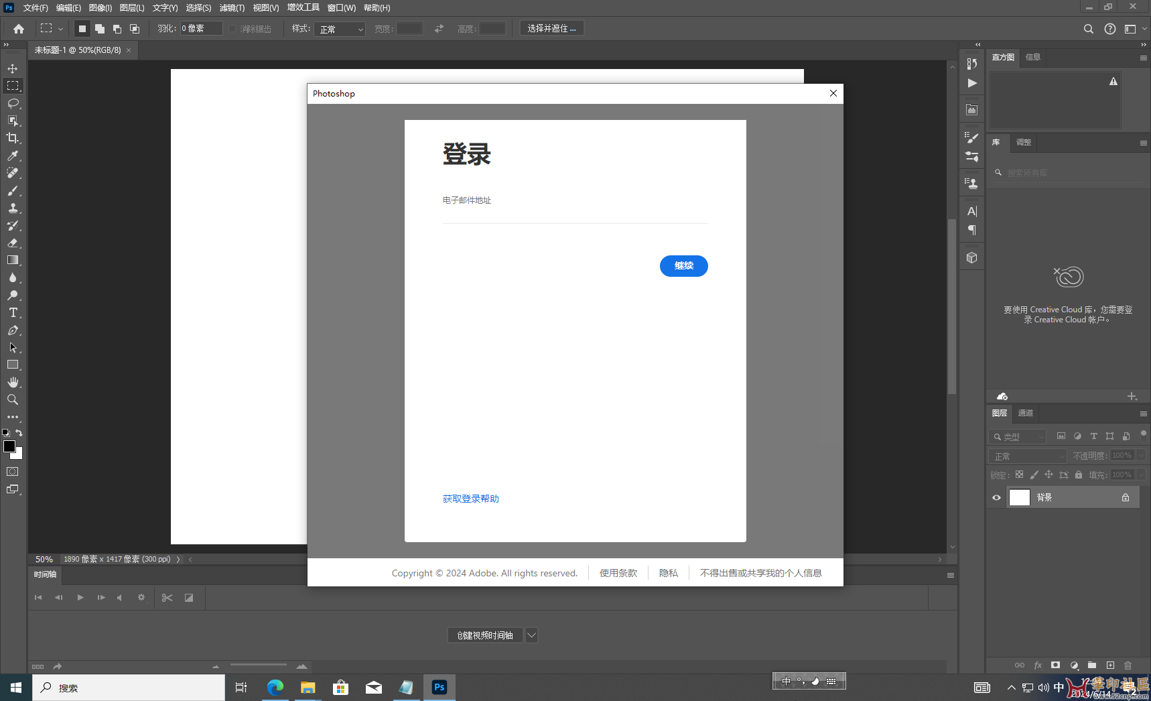
Task: Select the Dodge tool
Action: [13, 295]
